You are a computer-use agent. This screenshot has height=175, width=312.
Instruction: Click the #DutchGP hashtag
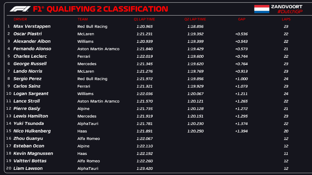[x=290, y=12]
